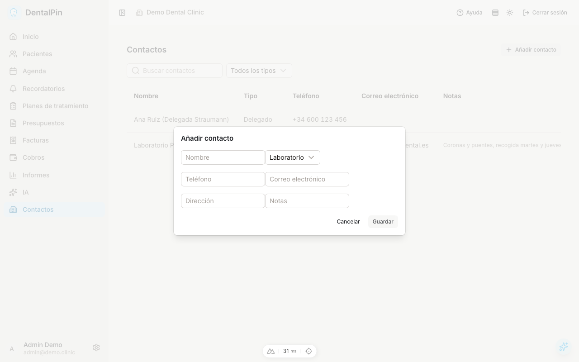Screen dimensions: 579x362
Task: Click the Nuxt devtools logo icon
Action: pyautogui.click(x=271, y=351)
